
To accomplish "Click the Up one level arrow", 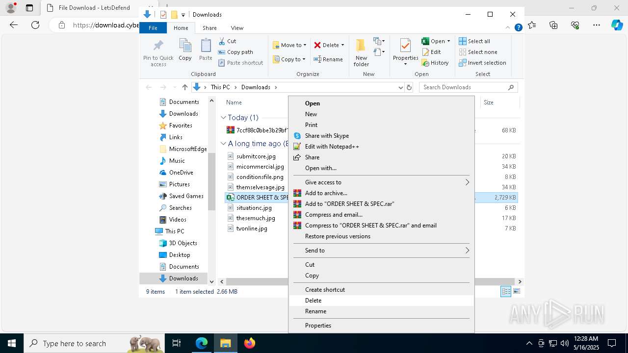I will (184, 87).
